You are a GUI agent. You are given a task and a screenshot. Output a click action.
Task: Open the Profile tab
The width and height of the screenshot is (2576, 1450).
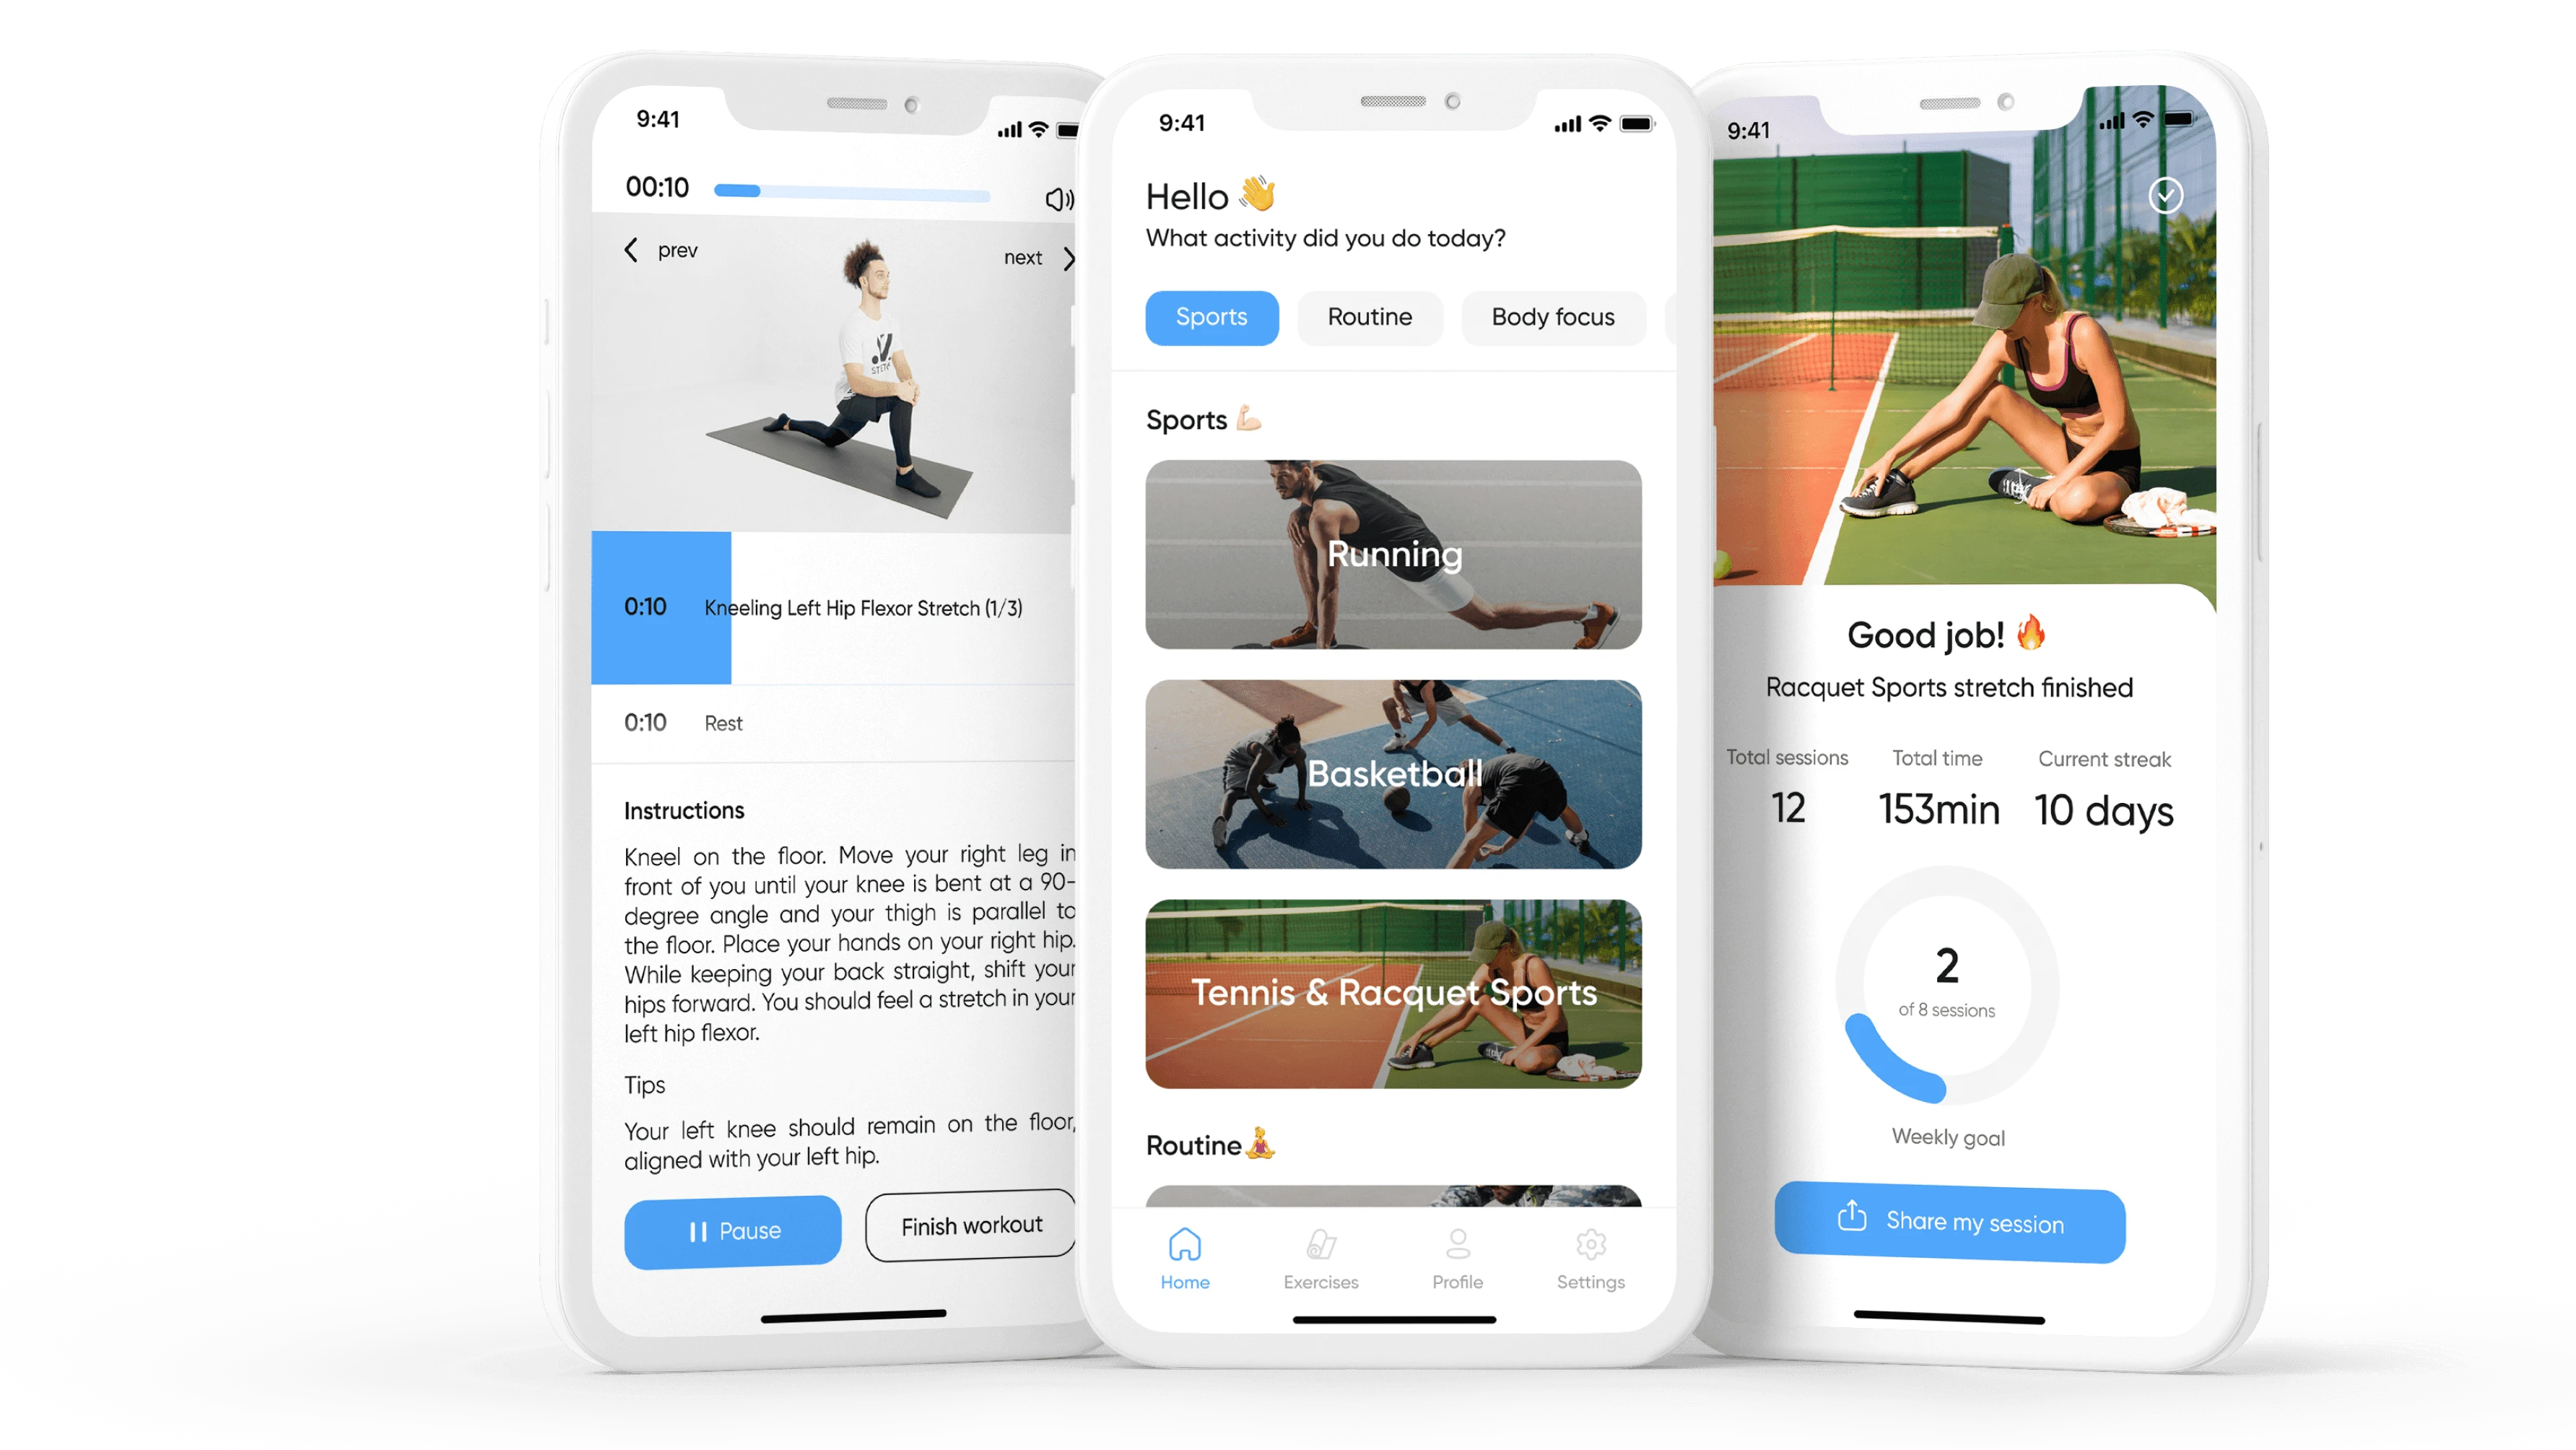pyautogui.click(x=1450, y=1262)
